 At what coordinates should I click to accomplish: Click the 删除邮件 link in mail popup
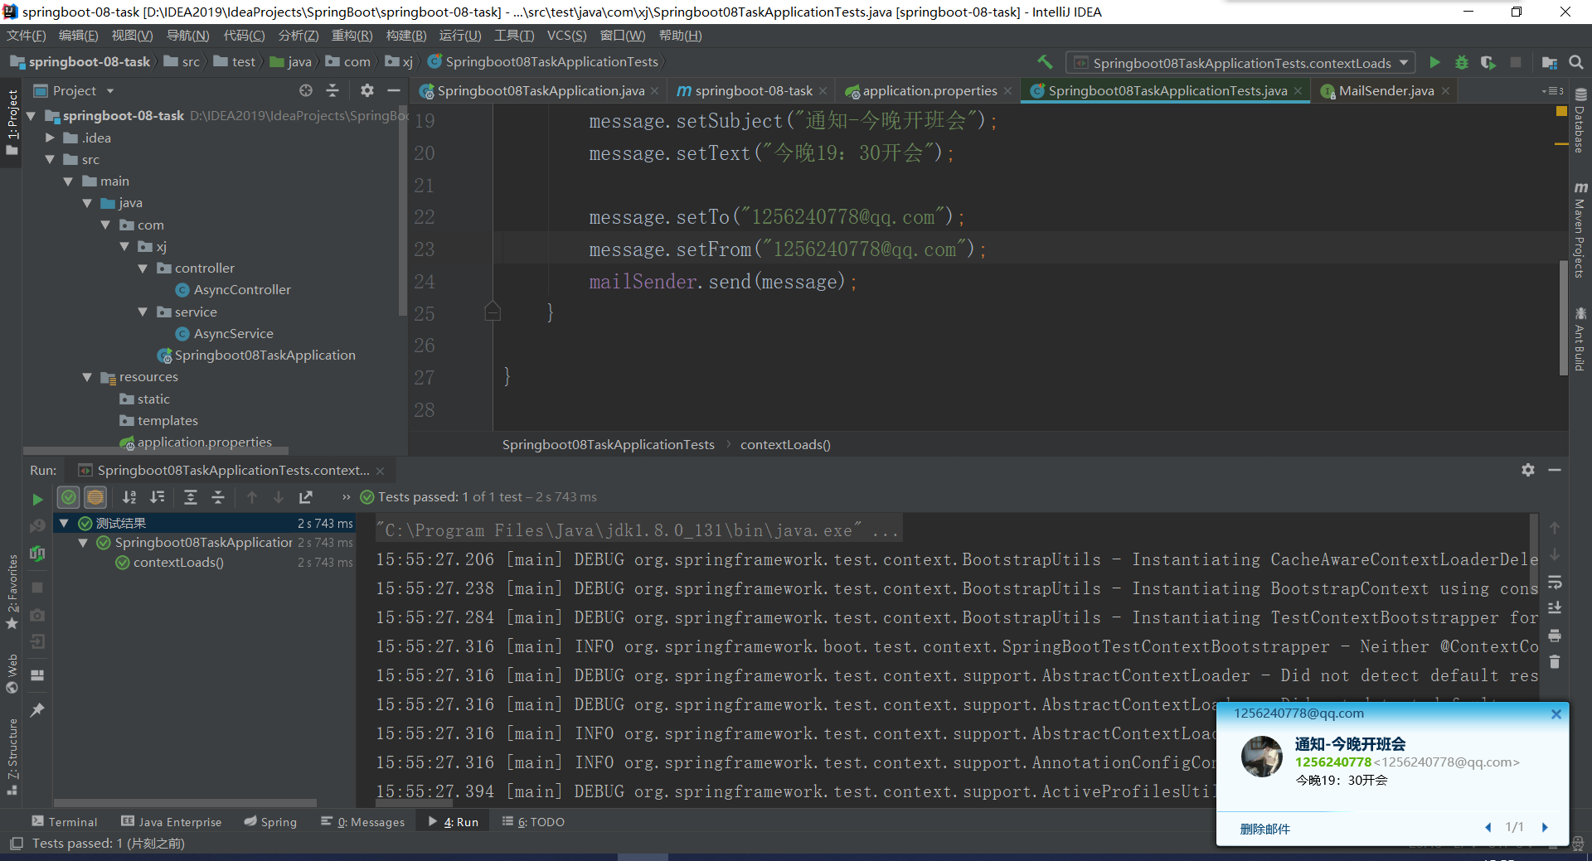click(x=1264, y=829)
